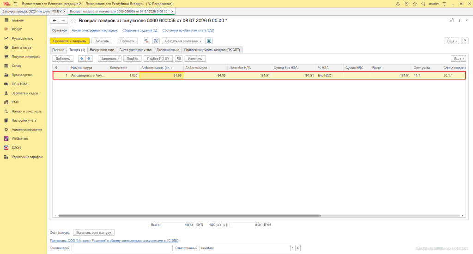Show Дт/Кт postings icon
Screen dimensions: 473x254
tap(146, 41)
